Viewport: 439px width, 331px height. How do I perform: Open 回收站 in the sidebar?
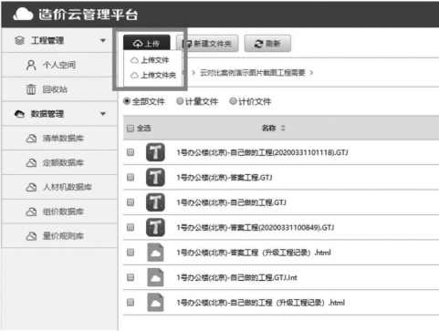[59, 89]
